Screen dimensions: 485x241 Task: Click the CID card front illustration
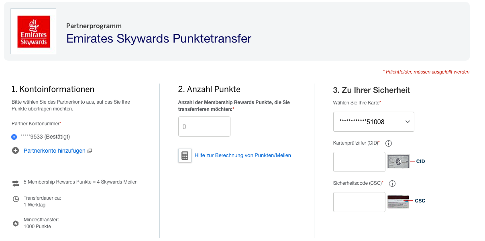click(398, 161)
